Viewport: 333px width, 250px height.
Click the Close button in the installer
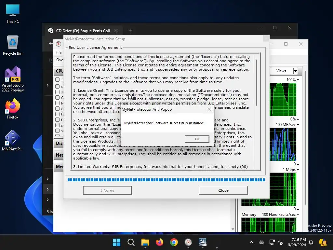(x=223, y=190)
